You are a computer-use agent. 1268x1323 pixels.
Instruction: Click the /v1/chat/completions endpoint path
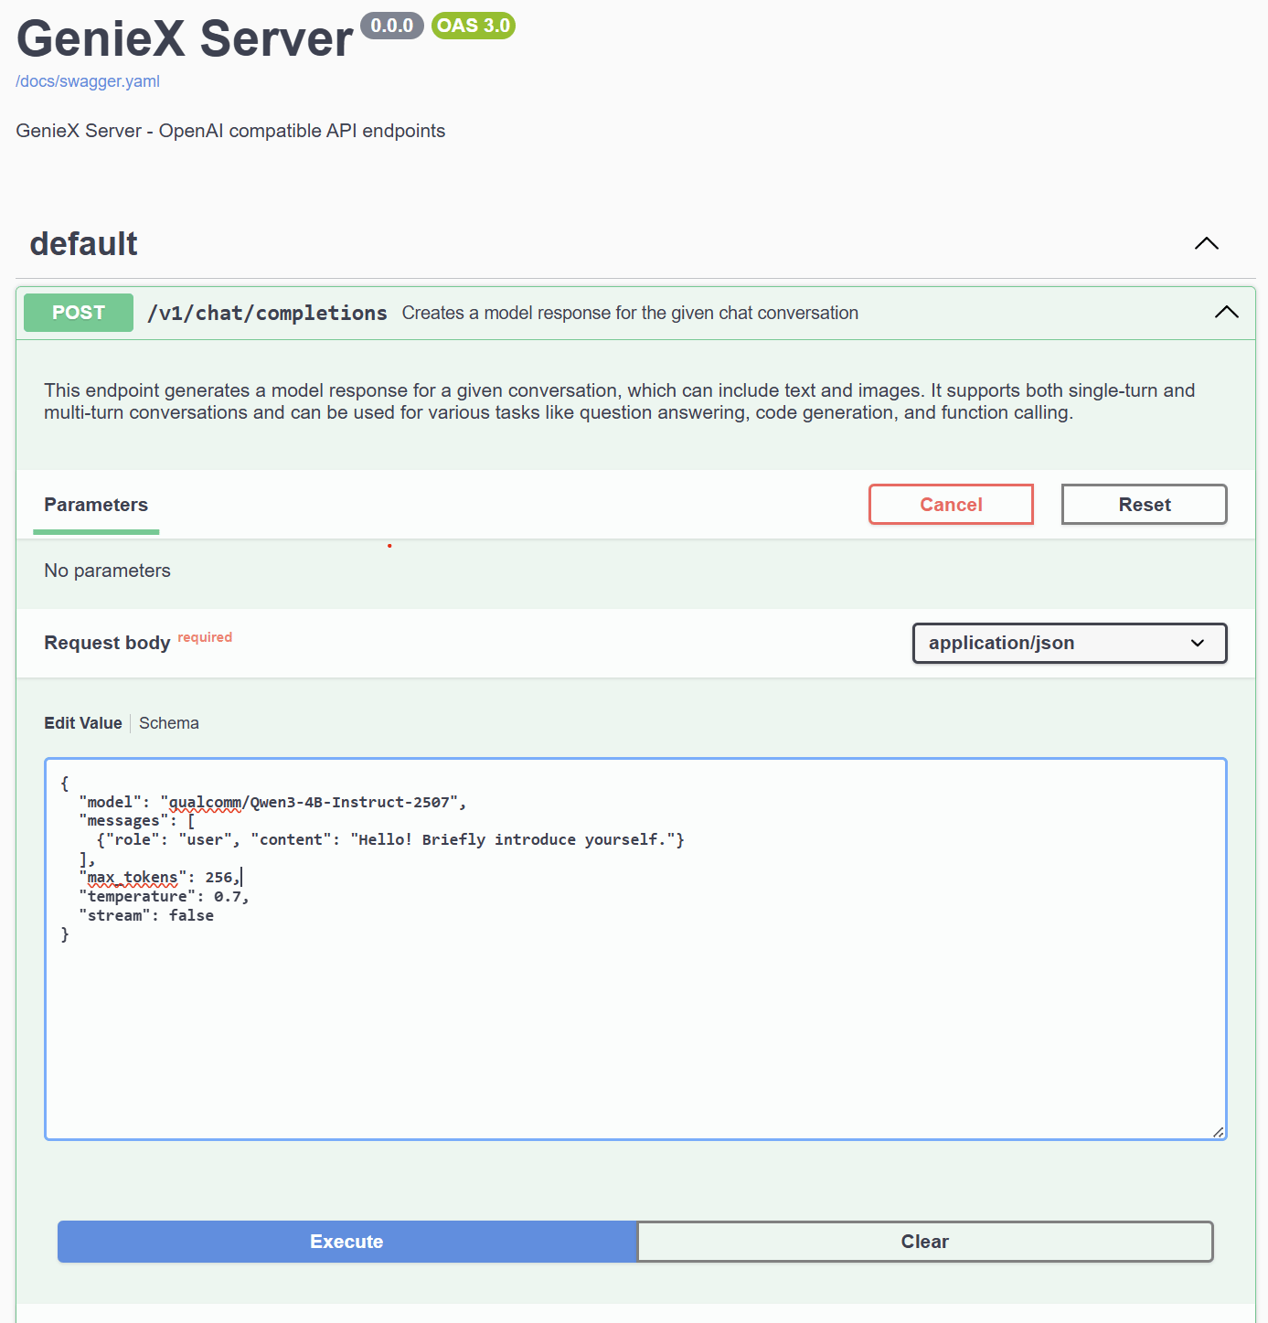click(x=267, y=313)
